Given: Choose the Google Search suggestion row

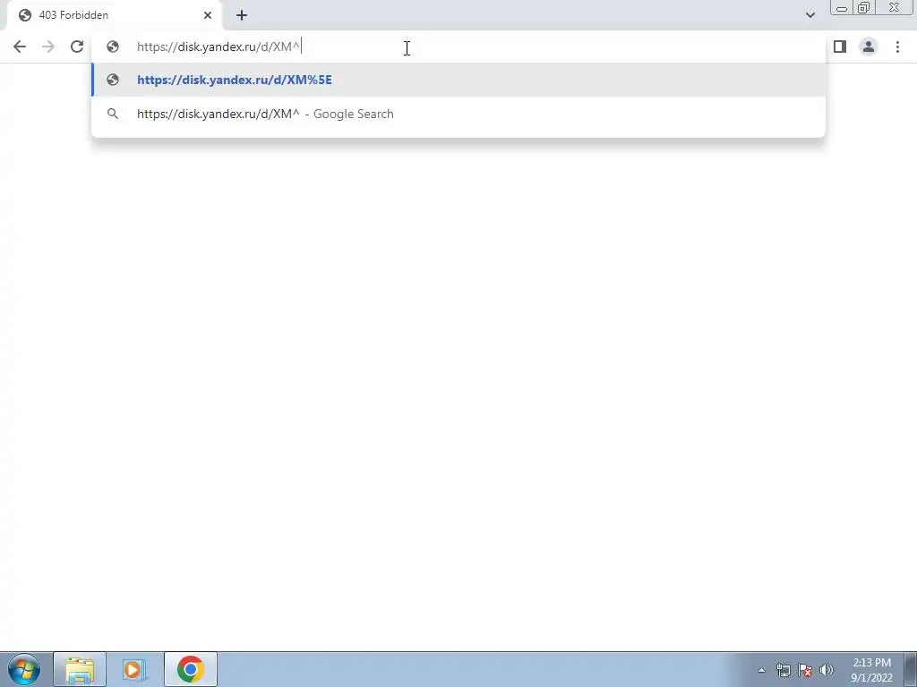Looking at the screenshot, I should click(x=458, y=114).
